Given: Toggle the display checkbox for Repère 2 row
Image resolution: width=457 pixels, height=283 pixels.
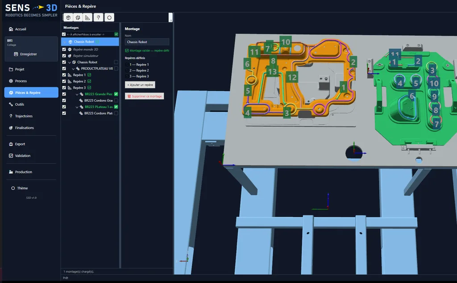Looking at the screenshot, I should pyautogui.click(x=64, y=81).
